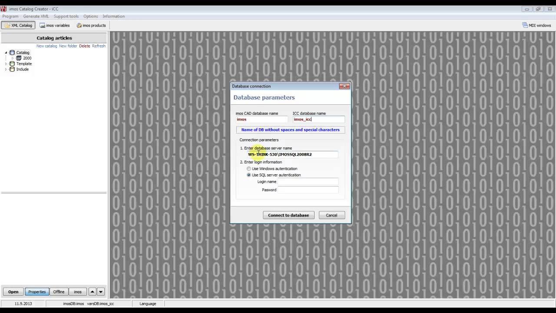556x313 pixels.
Task: Collapse the Catalog tree node
Action: point(7,53)
